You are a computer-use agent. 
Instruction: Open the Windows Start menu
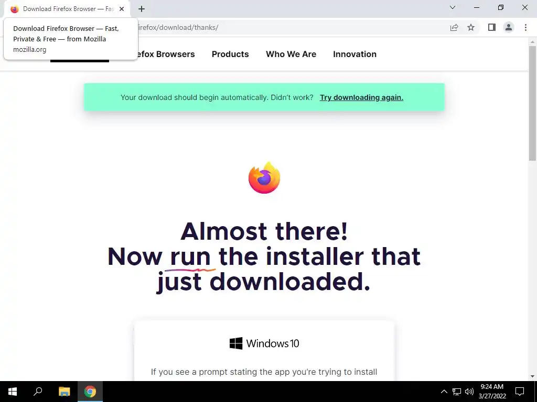click(x=13, y=392)
